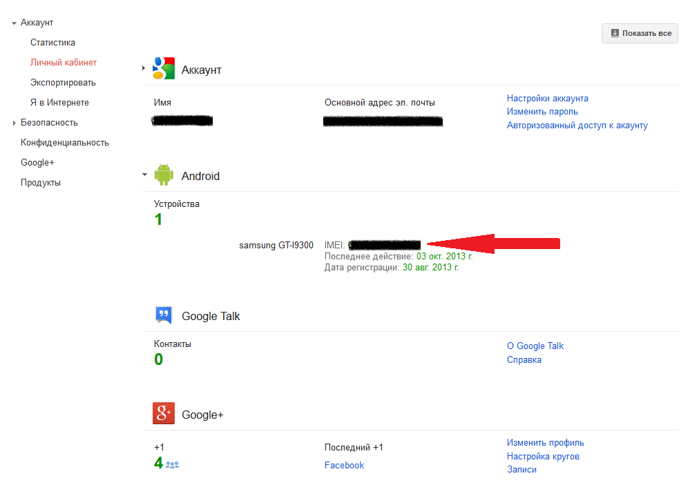Collapse the Аккаунт sidebar tree arrow

[x=14, y=23]
